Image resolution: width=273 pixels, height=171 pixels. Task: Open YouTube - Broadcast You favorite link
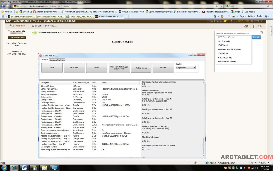tap(215, 12)
